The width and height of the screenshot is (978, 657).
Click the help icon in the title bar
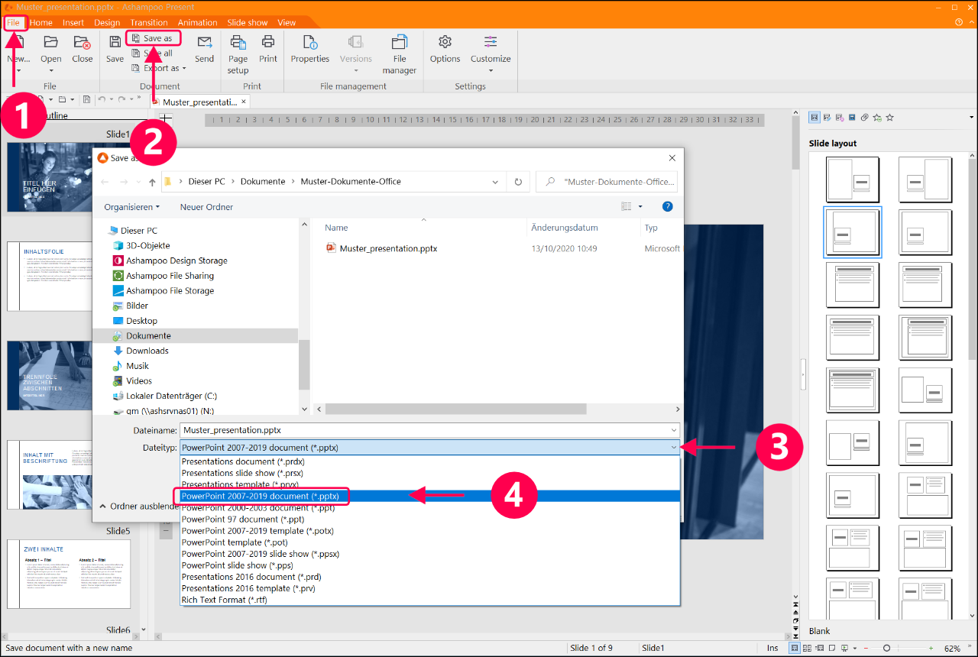959,22
